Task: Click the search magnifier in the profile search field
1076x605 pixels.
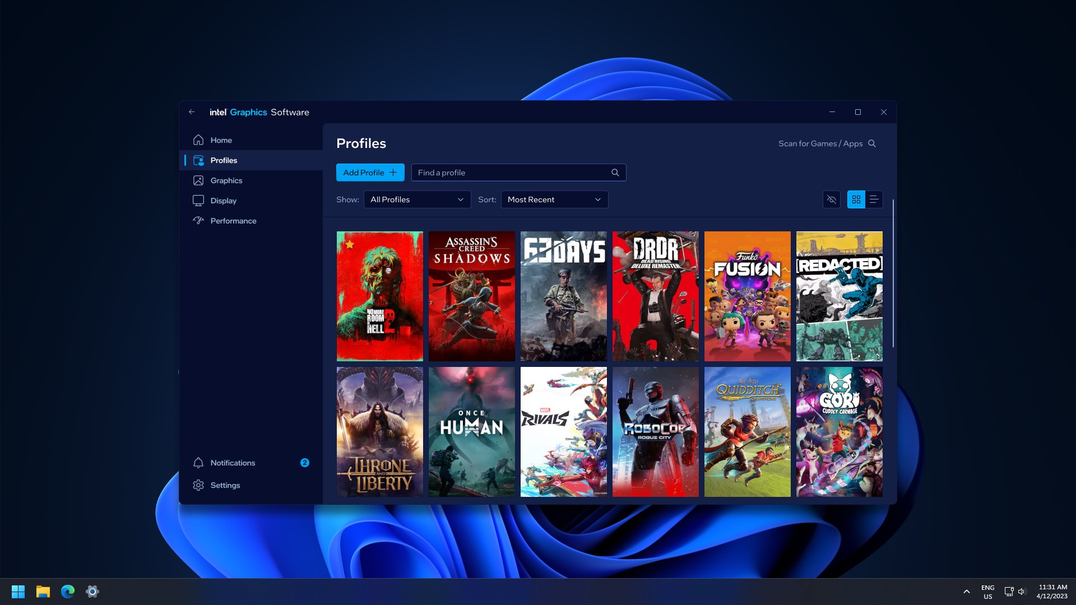Action: click(x=615, y=172)
